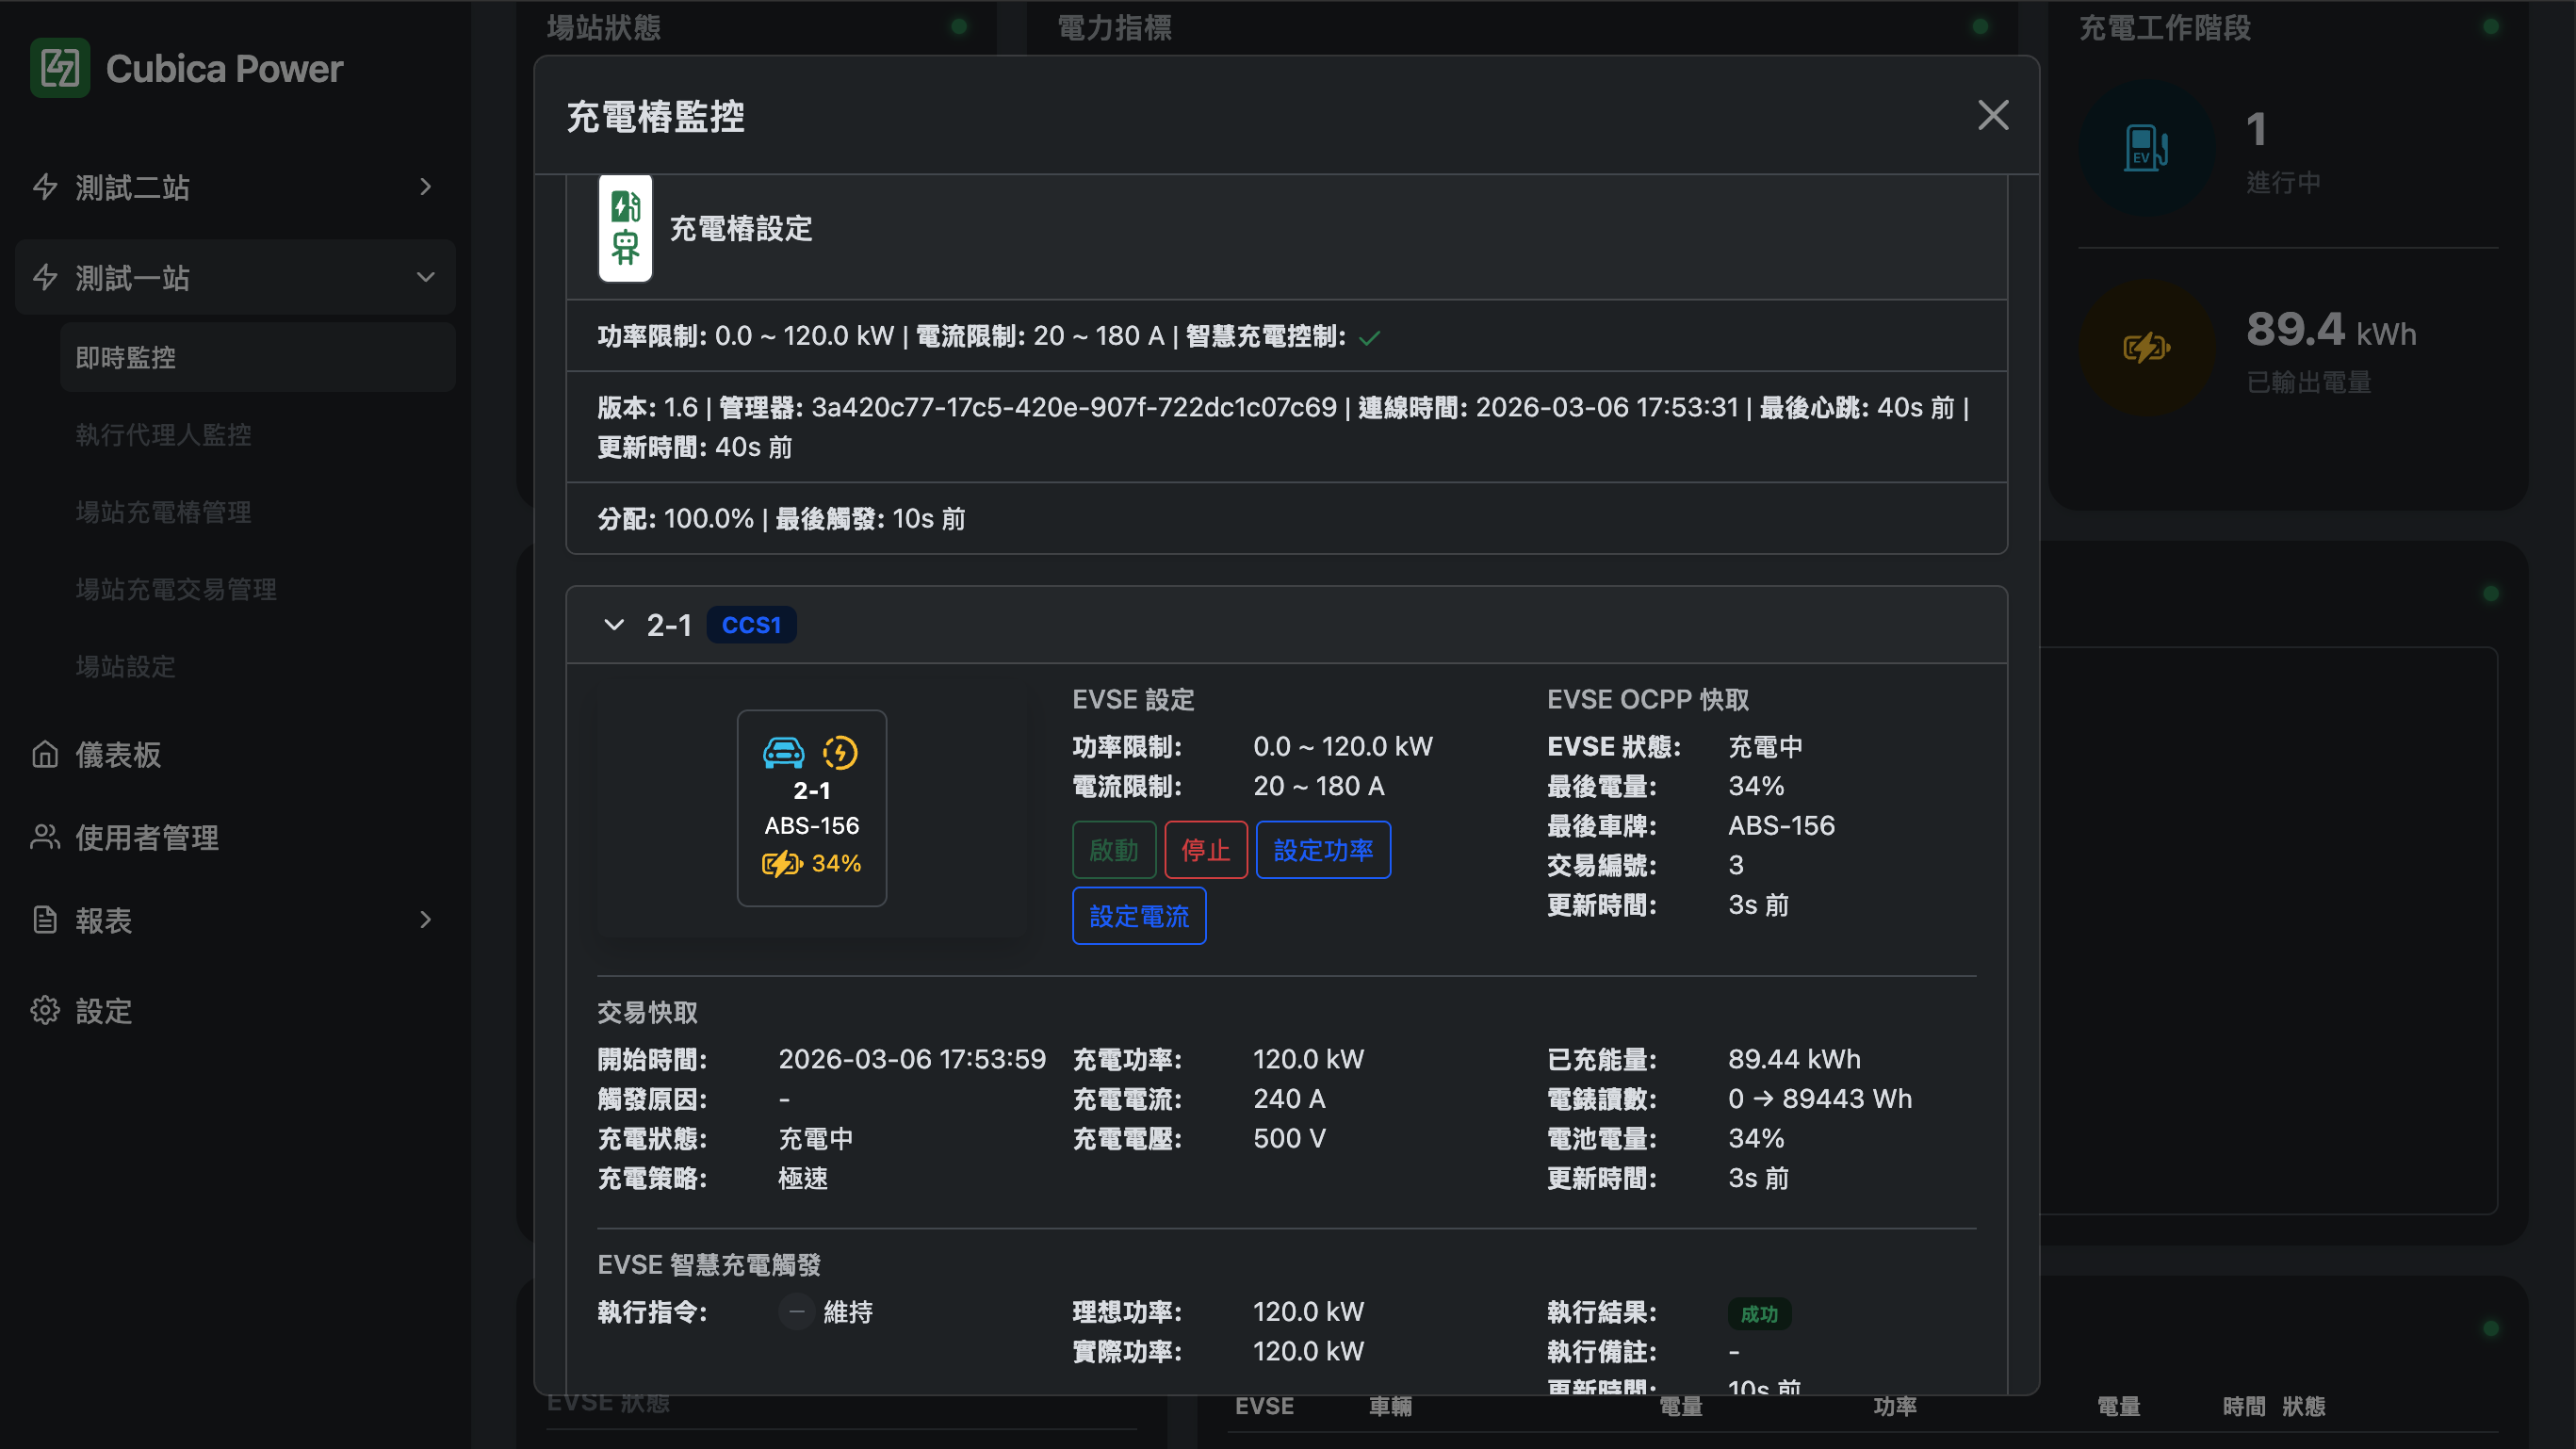Click the user management people icon

click(x=45, y=837)
